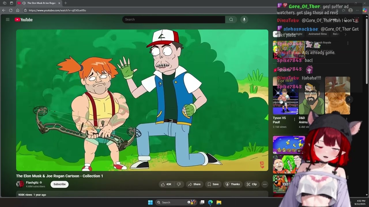Reload the page with the refresh icon
369x207 pixels.
[x=11, y=10]
